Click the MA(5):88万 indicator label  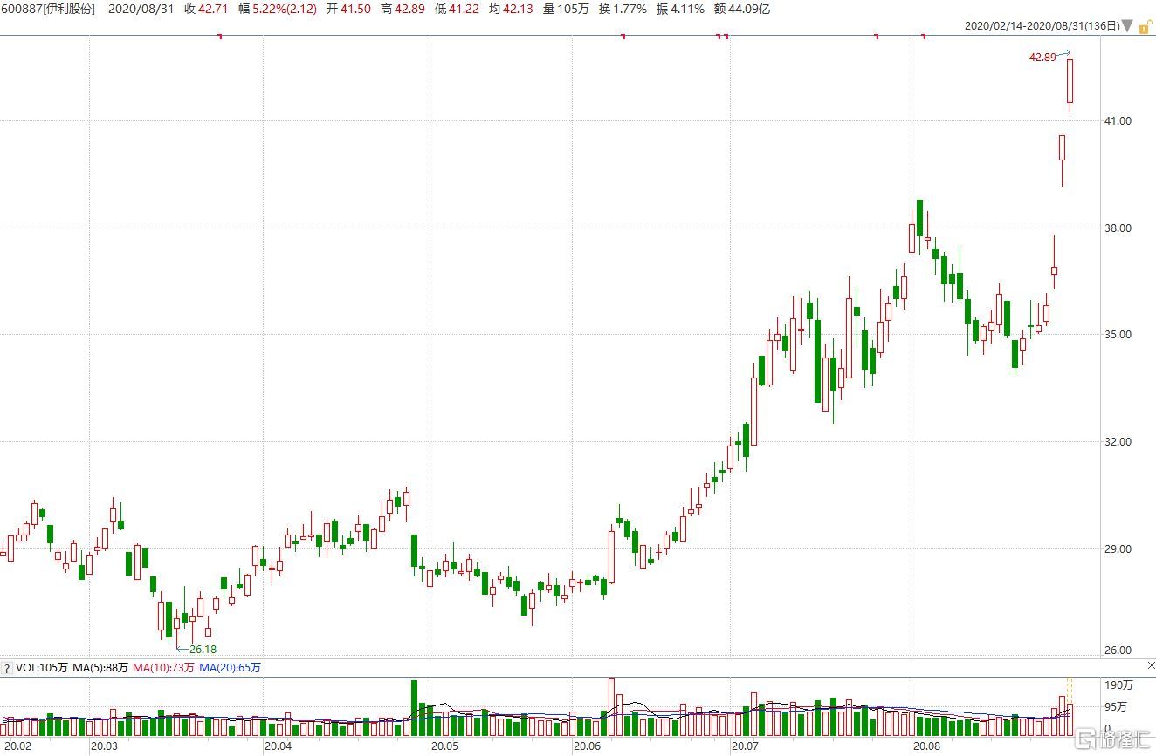[100, 668]
